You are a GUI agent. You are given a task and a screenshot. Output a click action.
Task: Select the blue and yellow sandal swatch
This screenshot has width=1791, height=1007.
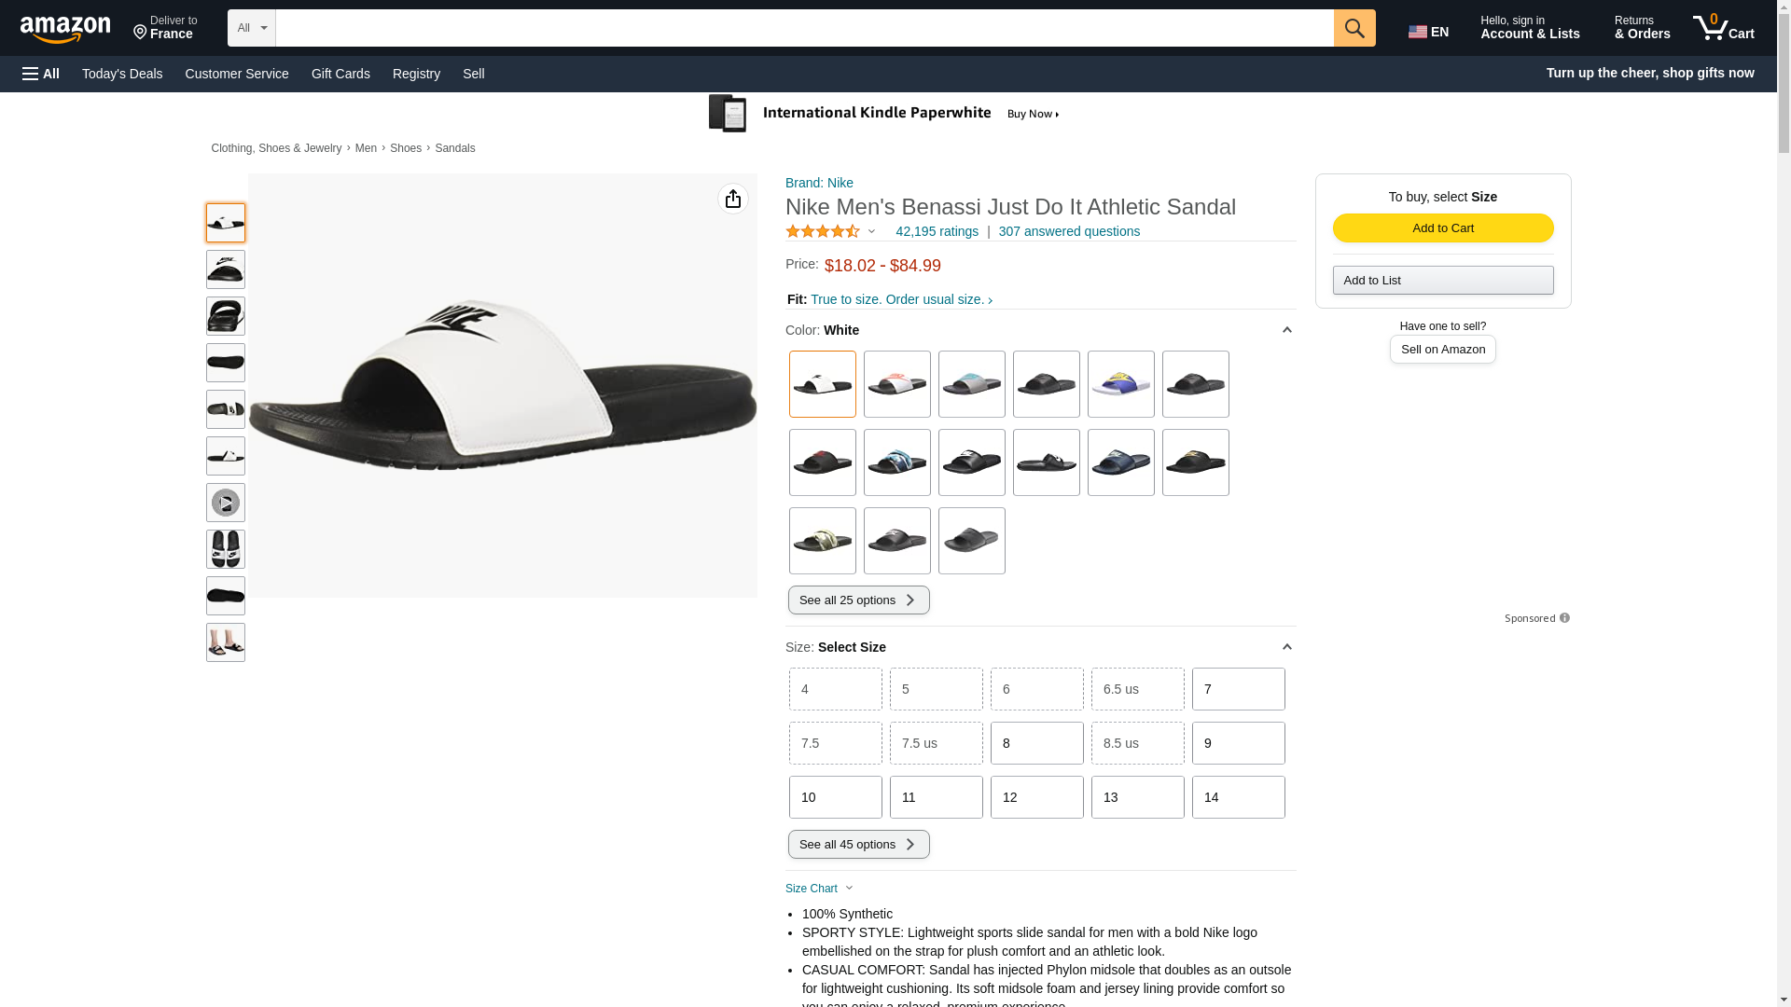[1120, 384]
